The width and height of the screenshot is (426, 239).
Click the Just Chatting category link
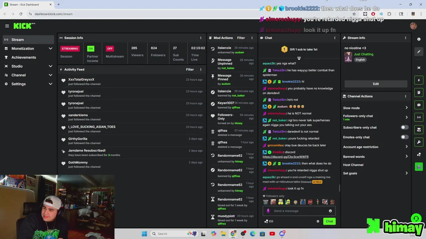[x=363, y=54]
